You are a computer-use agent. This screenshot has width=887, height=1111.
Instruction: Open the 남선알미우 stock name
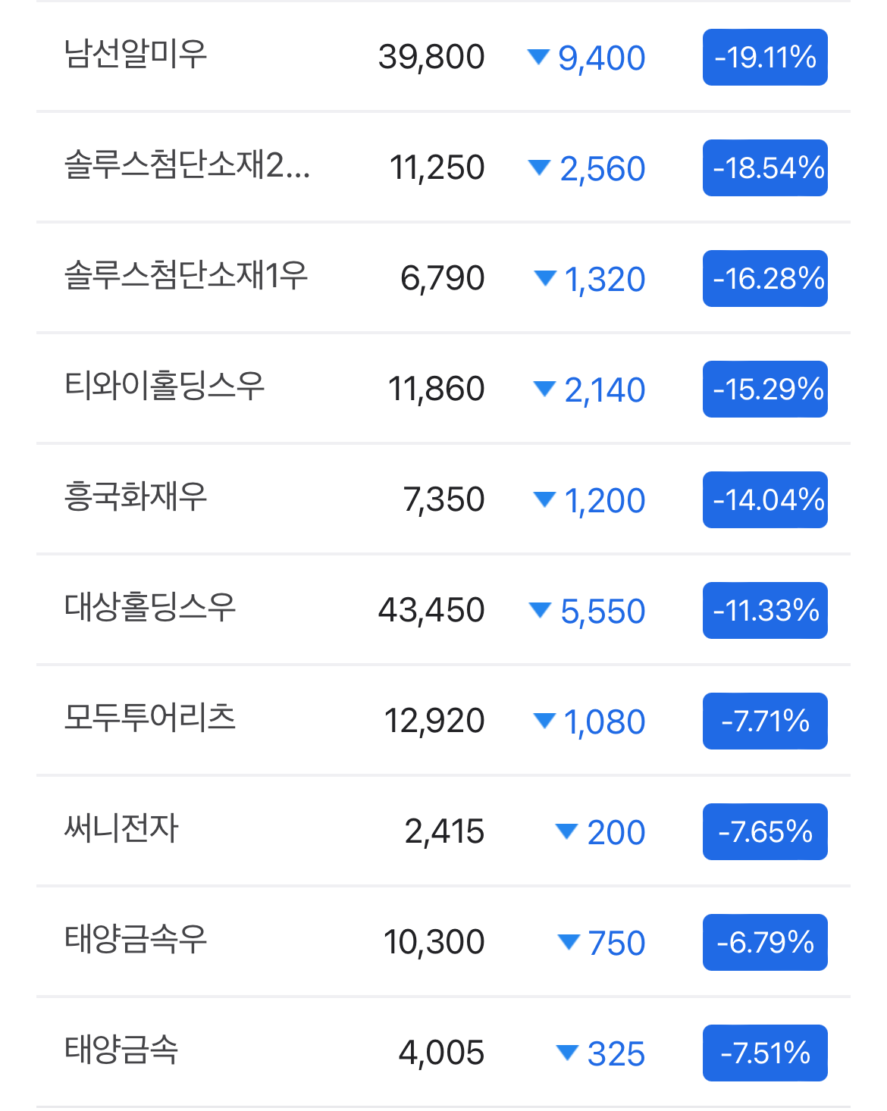[136, 55]
